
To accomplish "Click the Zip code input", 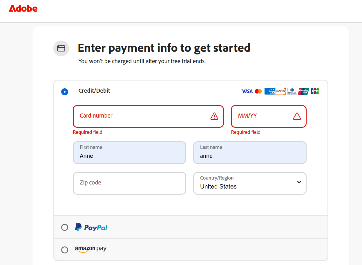I will pyautogui.click(x=129, y=183).
